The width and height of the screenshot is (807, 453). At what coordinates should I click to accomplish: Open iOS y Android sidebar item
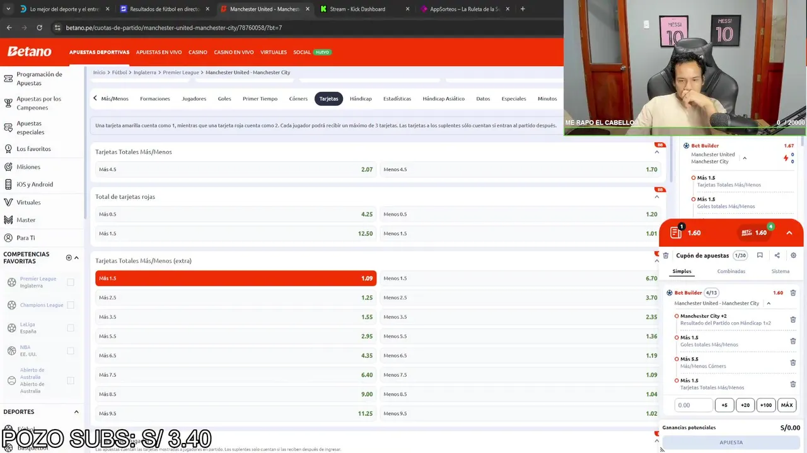pos(35,184)
